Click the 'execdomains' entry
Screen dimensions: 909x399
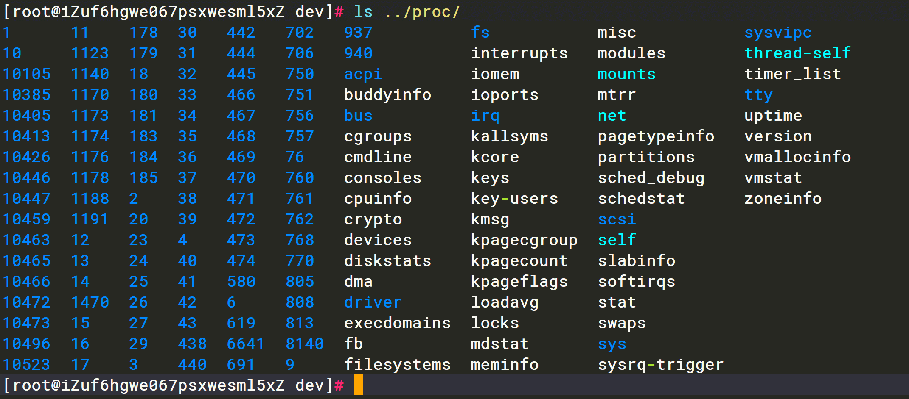397,323
